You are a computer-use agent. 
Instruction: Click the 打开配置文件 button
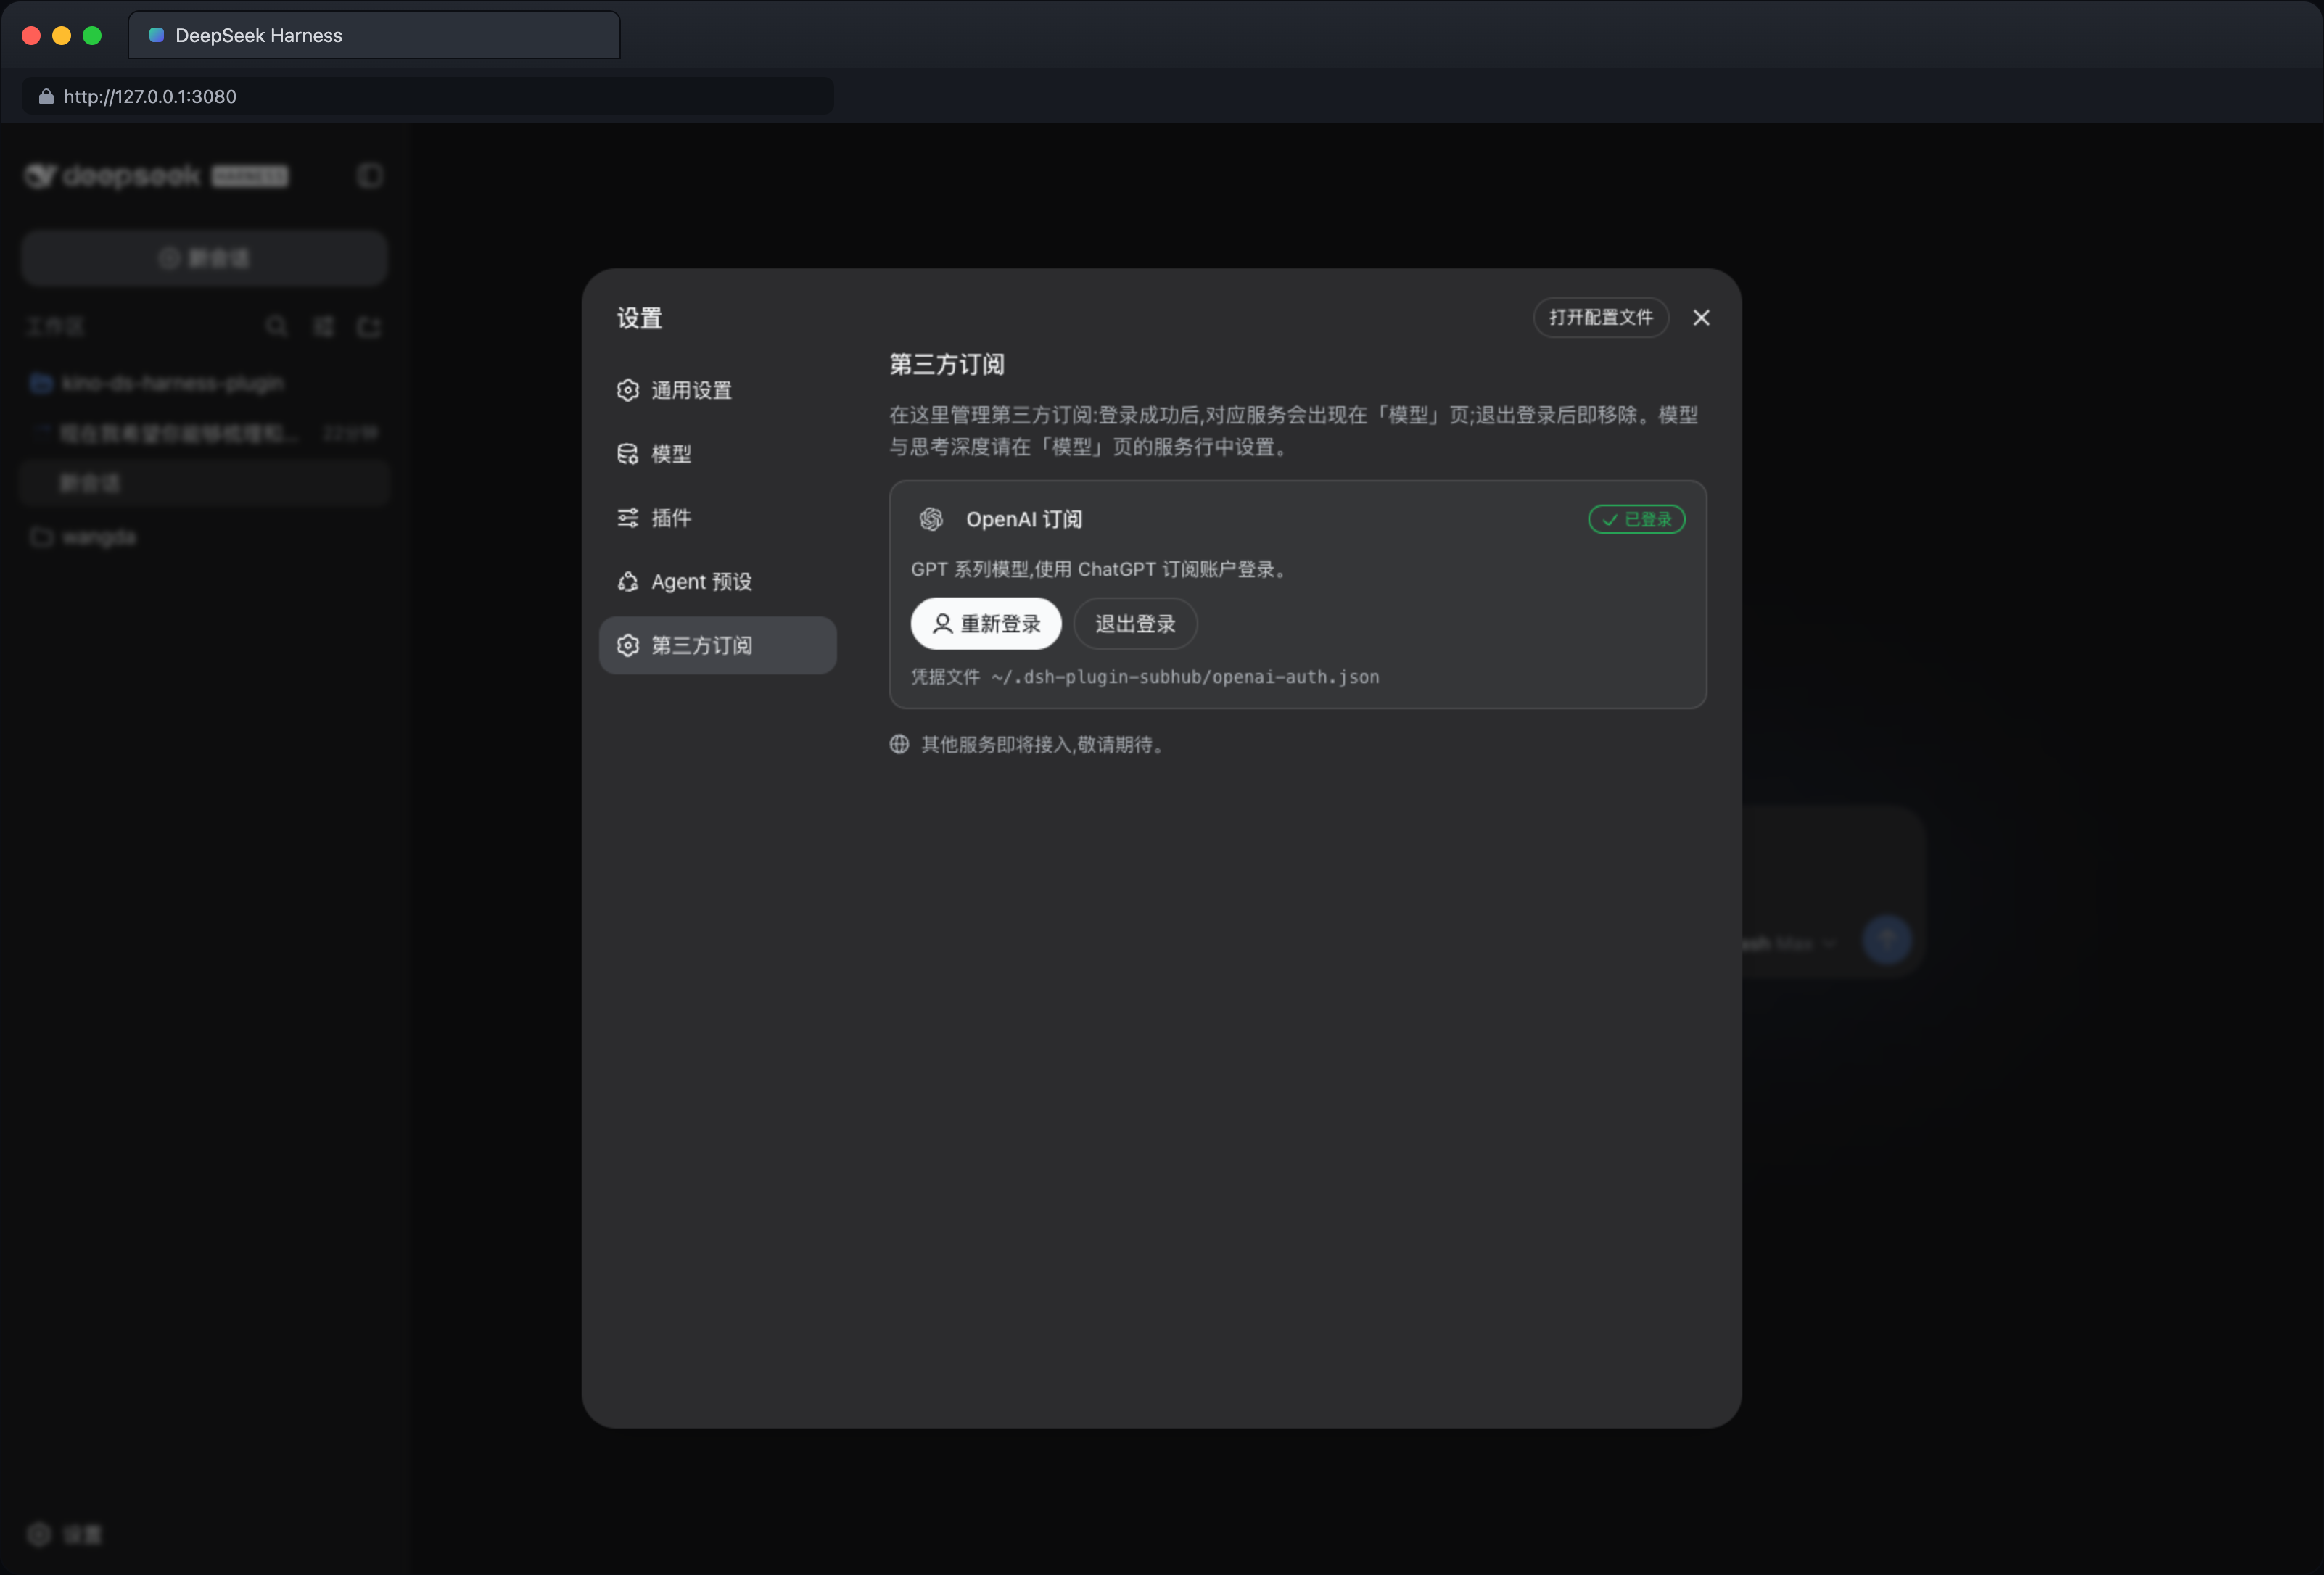point(1600,317)
